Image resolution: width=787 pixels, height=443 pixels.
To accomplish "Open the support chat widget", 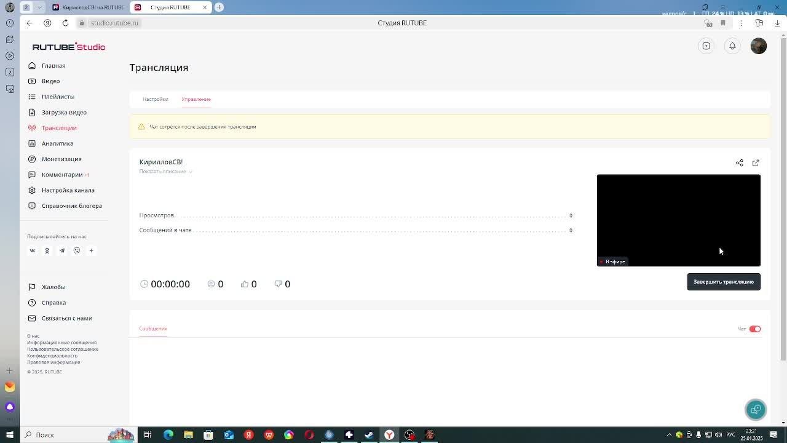I will coord(756,410).
